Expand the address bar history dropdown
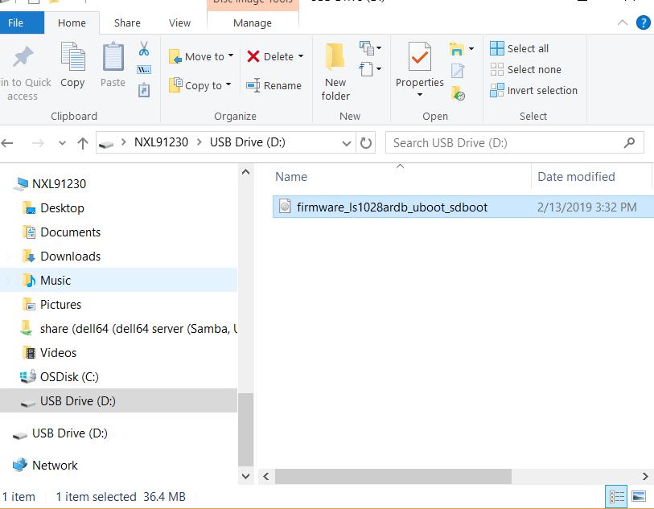Screen dimensions: 654x509 click(x=347, y=143)
